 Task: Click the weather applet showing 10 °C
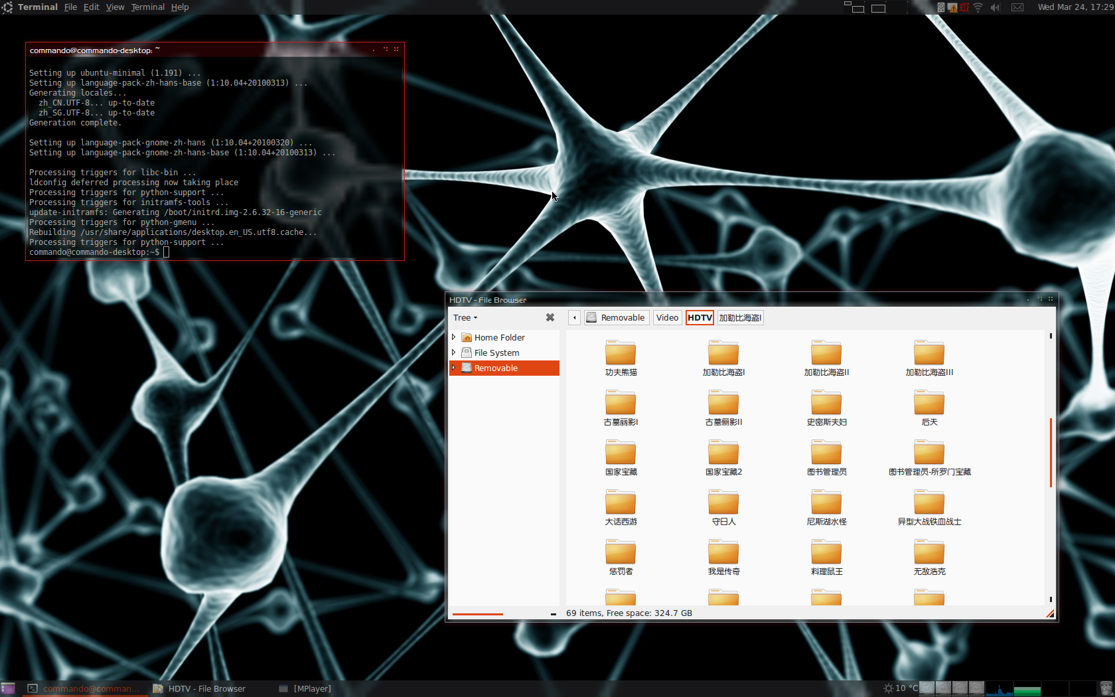tap(901, 688)
